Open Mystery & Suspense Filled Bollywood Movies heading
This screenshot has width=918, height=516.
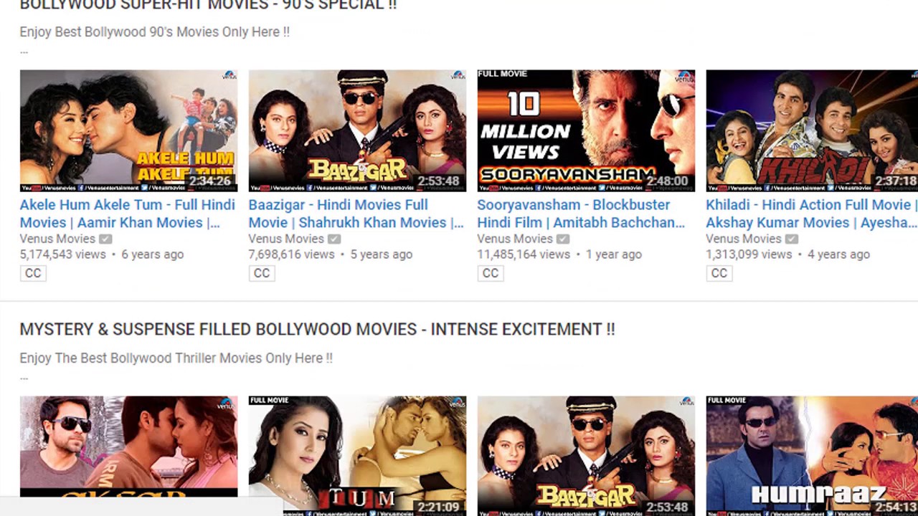[x=317, y=330]
